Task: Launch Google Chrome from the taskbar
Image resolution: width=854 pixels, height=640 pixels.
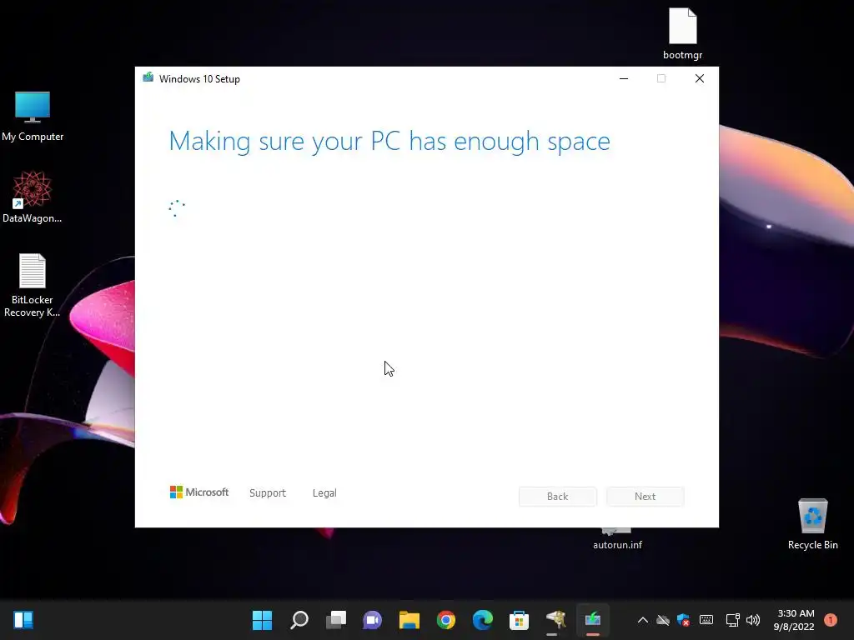Action: [x=445, y=620]
